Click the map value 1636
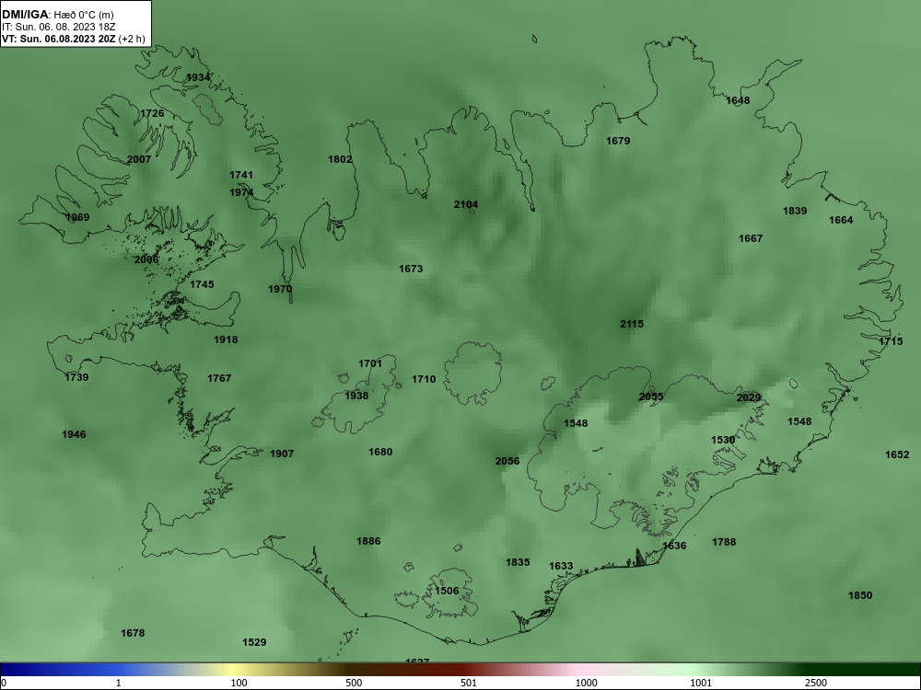Viewport: 921px width, 690px height. (x=674, y=546)
